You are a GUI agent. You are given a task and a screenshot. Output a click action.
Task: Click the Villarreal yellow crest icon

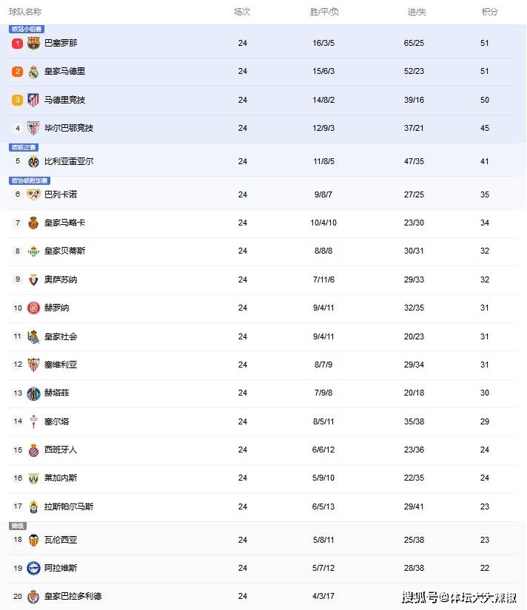pyautogui.click(x=33, y=161)
